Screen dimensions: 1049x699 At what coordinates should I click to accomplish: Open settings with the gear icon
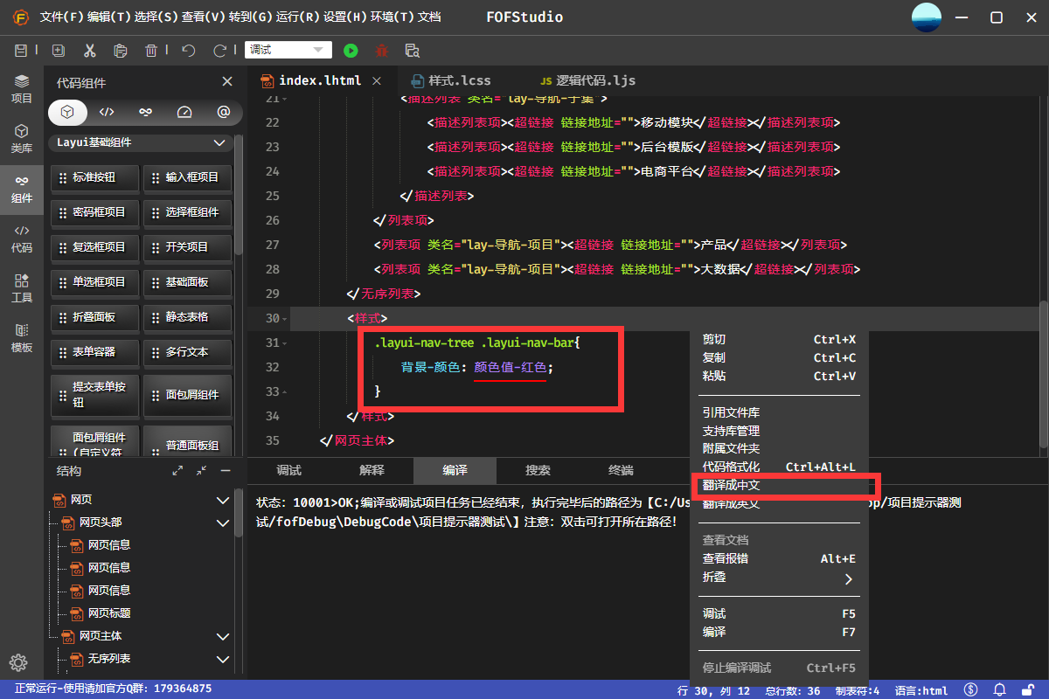pyautogui.click(x=18, y=661)
